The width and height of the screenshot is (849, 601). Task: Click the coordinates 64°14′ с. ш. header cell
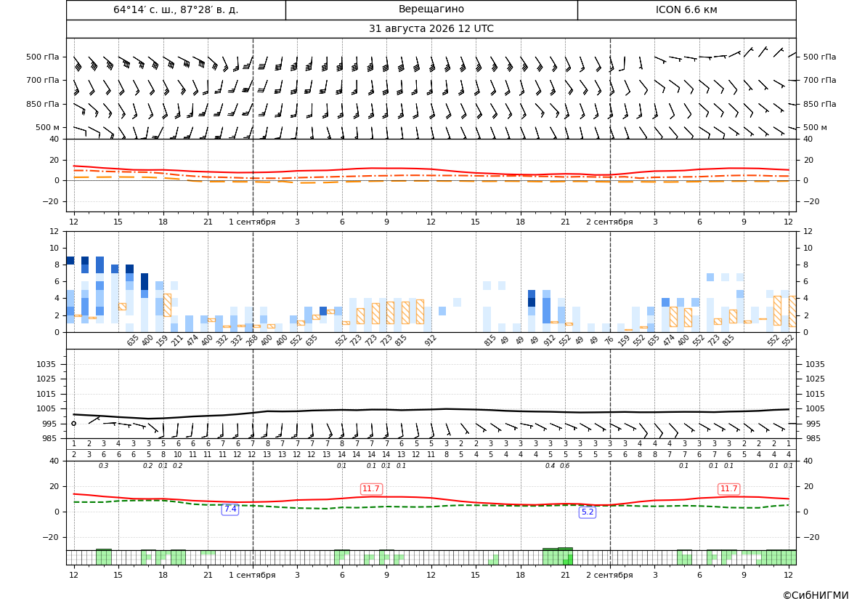(176, 9)
